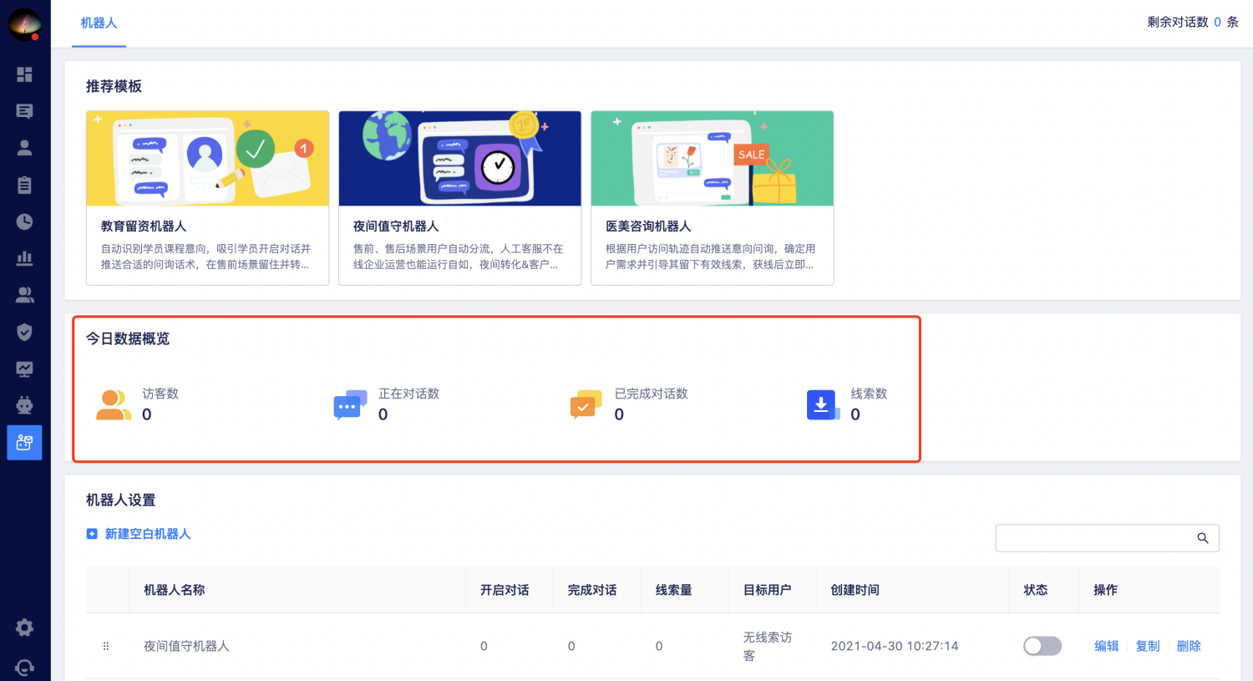Click 删除 for 夜间值守机器人
This screenshot has width=1253, height=681.
(x=1189, y=646)
